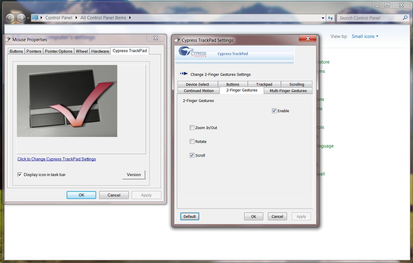Open the Hardware tab
Screen dimensions: 413x263
(x=100, y=51)
